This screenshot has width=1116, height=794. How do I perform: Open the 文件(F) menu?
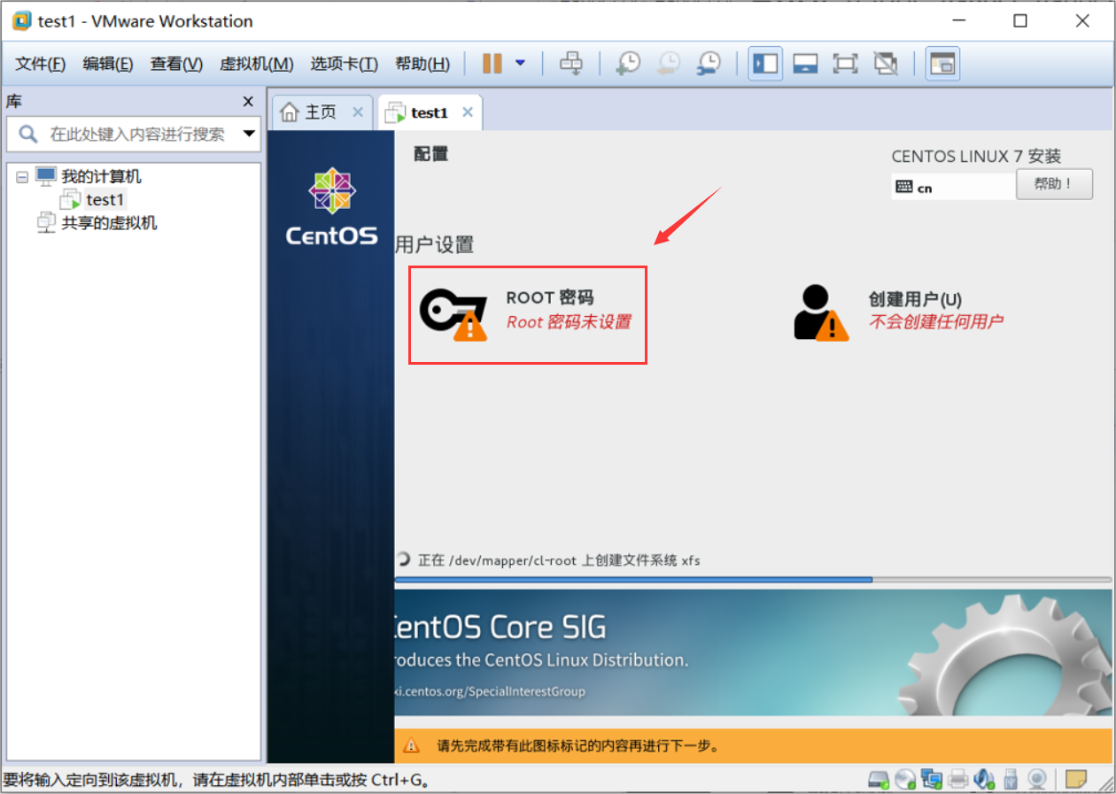(x=41, y=64)
